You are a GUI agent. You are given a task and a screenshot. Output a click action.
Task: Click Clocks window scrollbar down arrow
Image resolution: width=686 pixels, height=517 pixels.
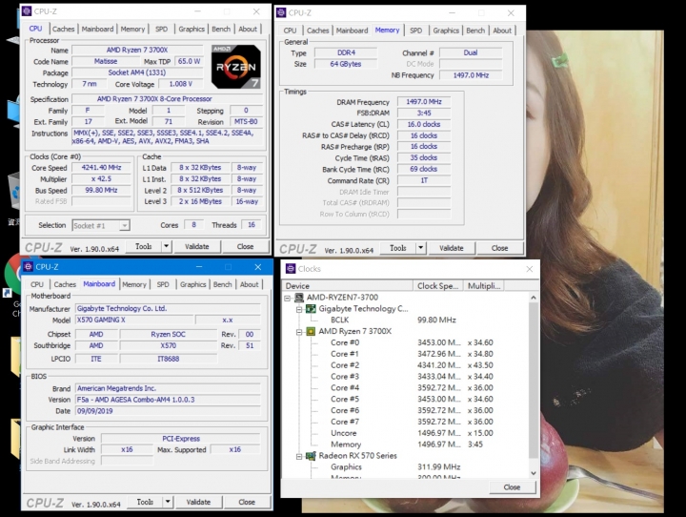(534, 473)
